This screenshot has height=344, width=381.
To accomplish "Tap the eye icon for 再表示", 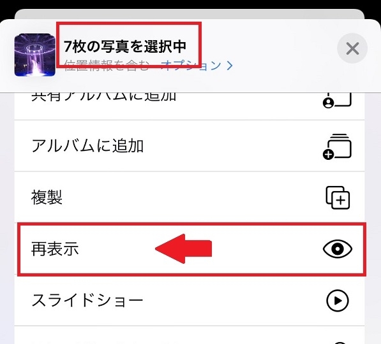I will 337,249.
